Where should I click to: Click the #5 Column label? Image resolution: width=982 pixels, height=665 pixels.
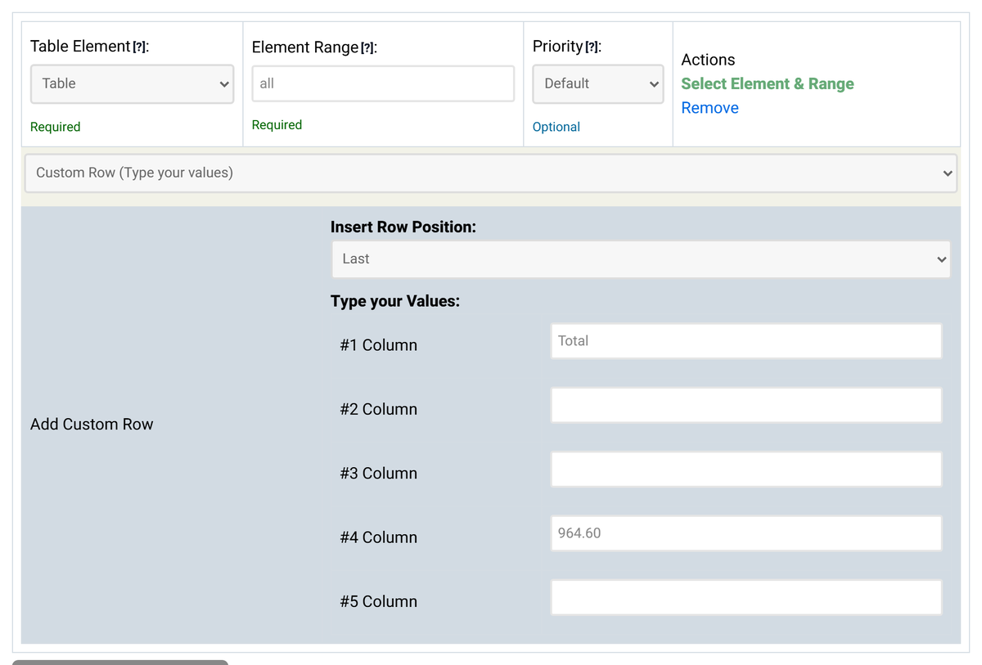pos(379,601)
